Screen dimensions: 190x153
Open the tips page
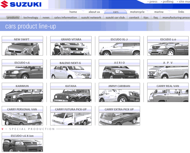[x=146, y=18]
